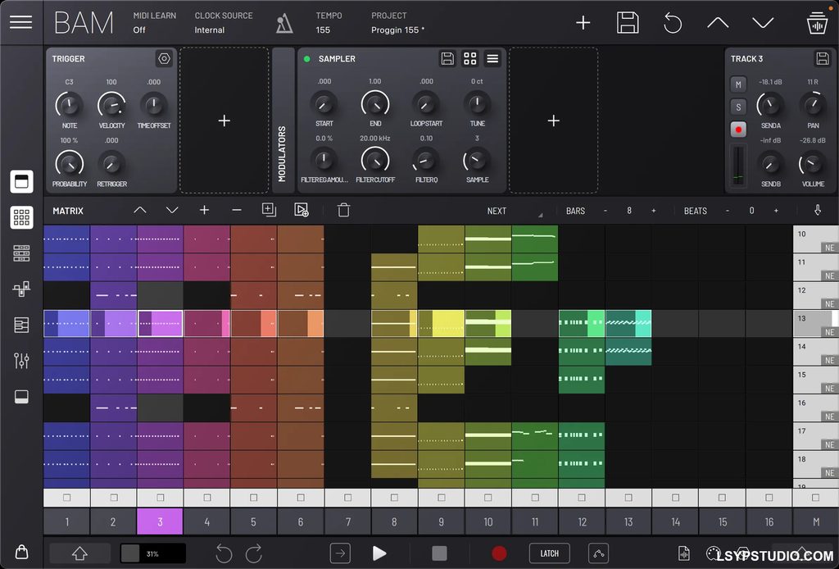Arm Track 3 record button
This screenshot has width=839, height=569.
point(738,130)
